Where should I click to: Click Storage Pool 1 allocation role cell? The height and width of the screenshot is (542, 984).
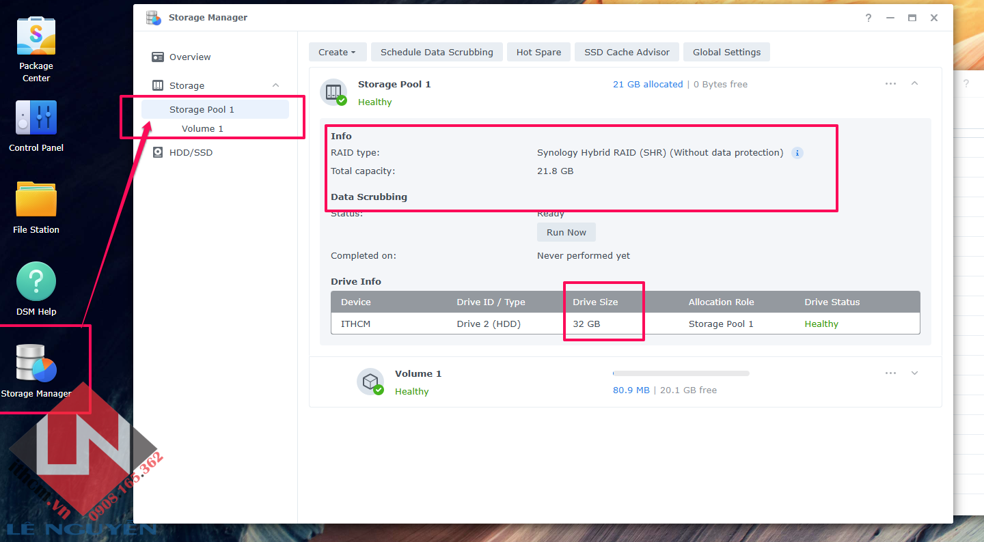click(x=721, y=324)
